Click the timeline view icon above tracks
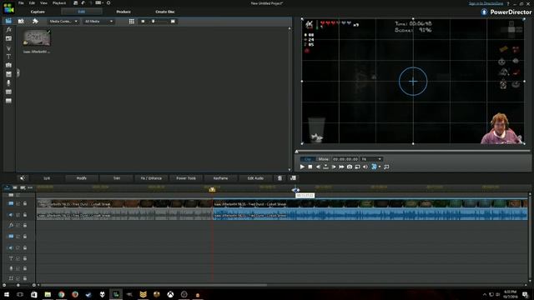The width and height of the screenshot is (534, 300). coord(7,187)
